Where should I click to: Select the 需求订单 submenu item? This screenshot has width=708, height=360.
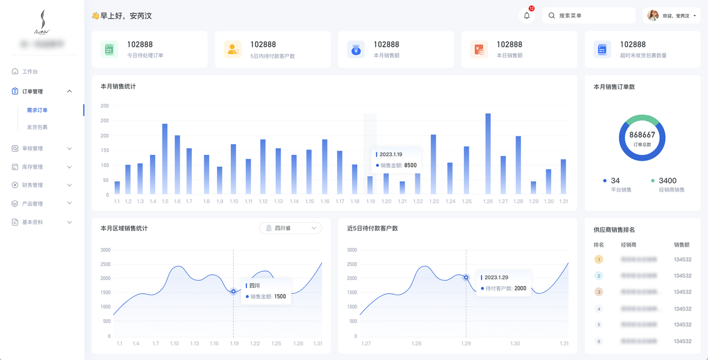(37, 110)
